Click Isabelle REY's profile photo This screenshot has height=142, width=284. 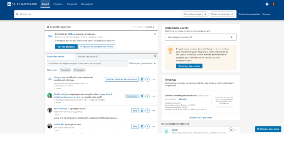coord(50,126)
